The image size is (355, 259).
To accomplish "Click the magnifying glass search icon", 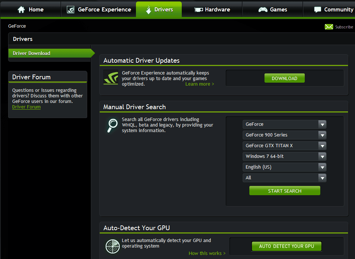I will (x=112, y=125).
